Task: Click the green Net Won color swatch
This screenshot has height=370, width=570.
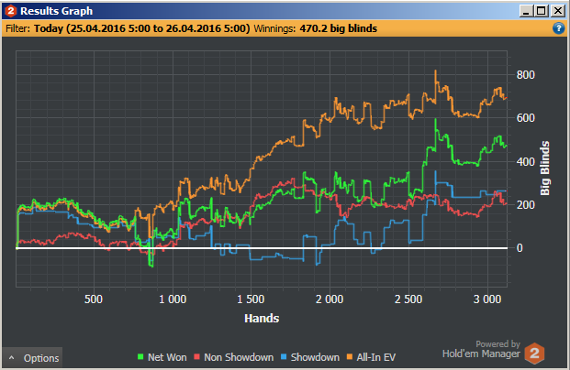Action: [140, 357]
